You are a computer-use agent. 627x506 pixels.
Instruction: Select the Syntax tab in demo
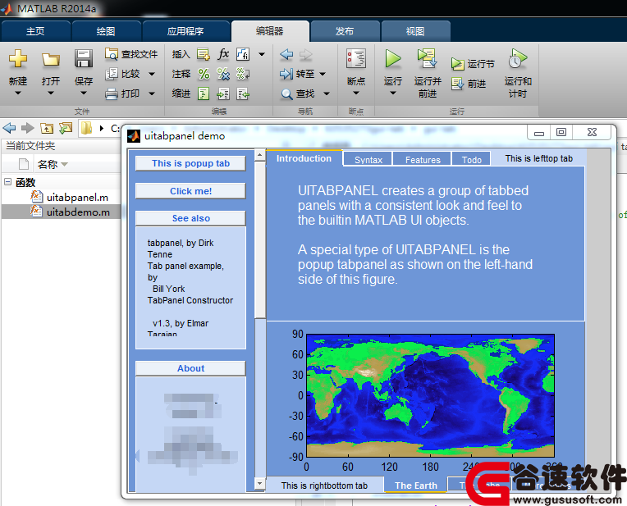click(368, 159)
